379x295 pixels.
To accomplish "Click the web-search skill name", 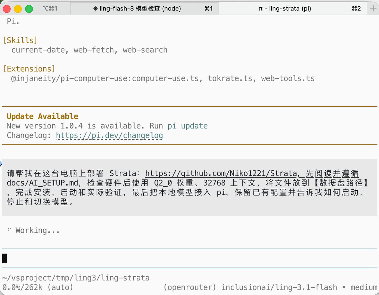I will pyautogui.click(x=145, y=50).
